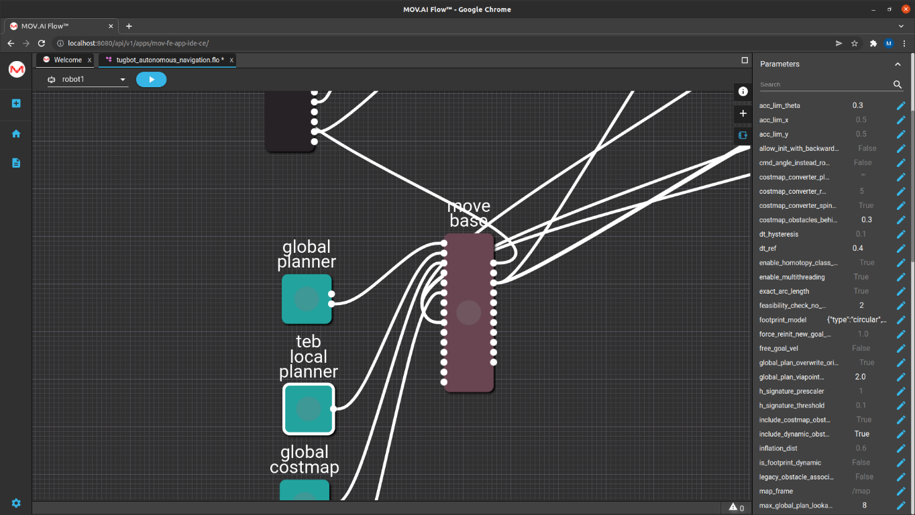Viewport: 915px width, 515px height.
Task: Edit the costmap_converter_spin parameter
Action: [901, 206]
